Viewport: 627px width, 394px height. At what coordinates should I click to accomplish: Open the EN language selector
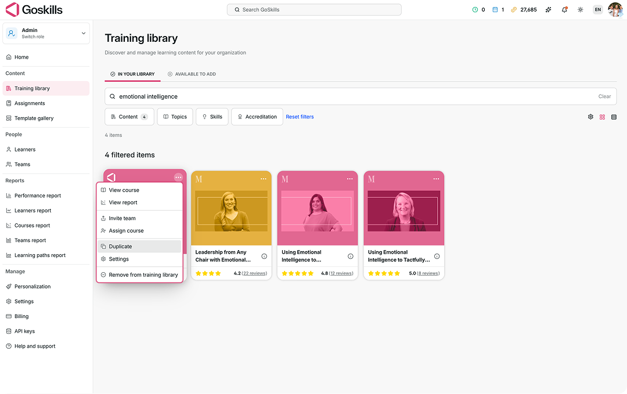click(x=598, y=10)
